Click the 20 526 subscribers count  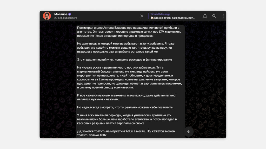[x=65, y=18]
